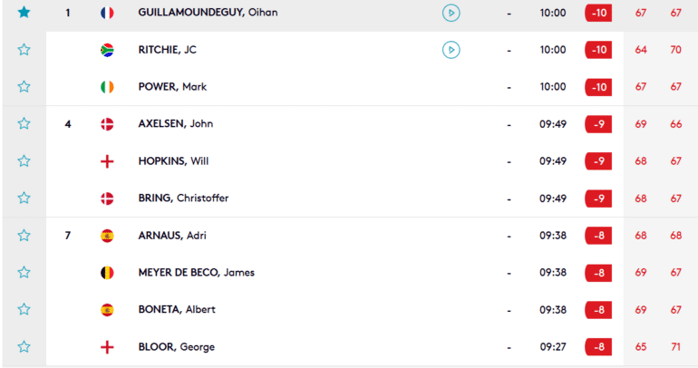Viewport: 698px width, 368px height.
Task: Mark Will Hopkins as favorite
Action: pos(24,160)
